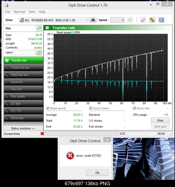Open the CD Bler test

click(24, 104)
